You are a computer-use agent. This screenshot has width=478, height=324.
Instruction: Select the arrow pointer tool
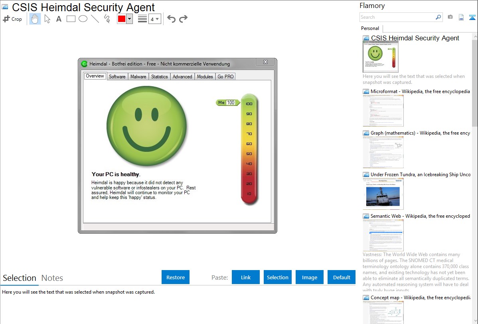tap(47, 19)
